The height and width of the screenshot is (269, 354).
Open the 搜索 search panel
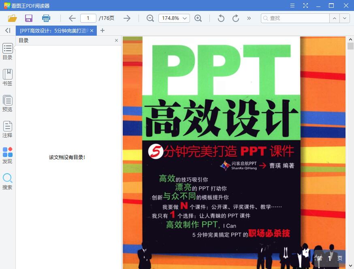(7, 181)
